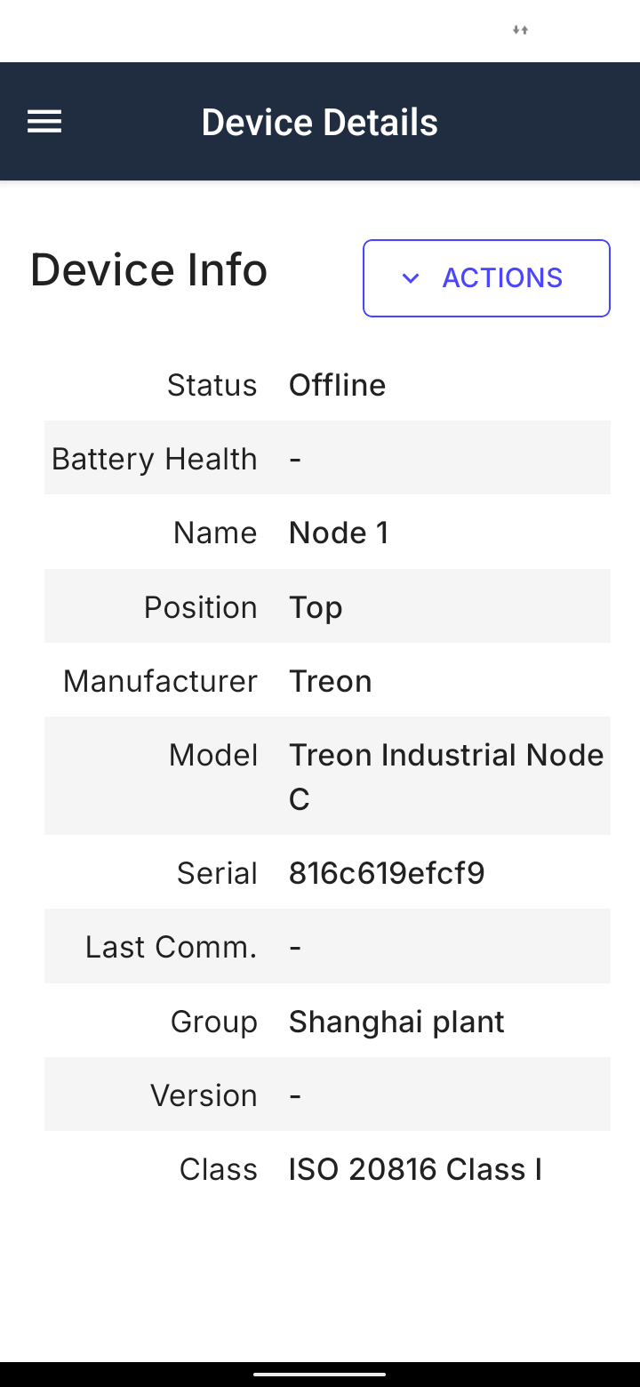Select the Manufacturer value Treon
The height and width of the screenshot is (1387, 640).
331,681
